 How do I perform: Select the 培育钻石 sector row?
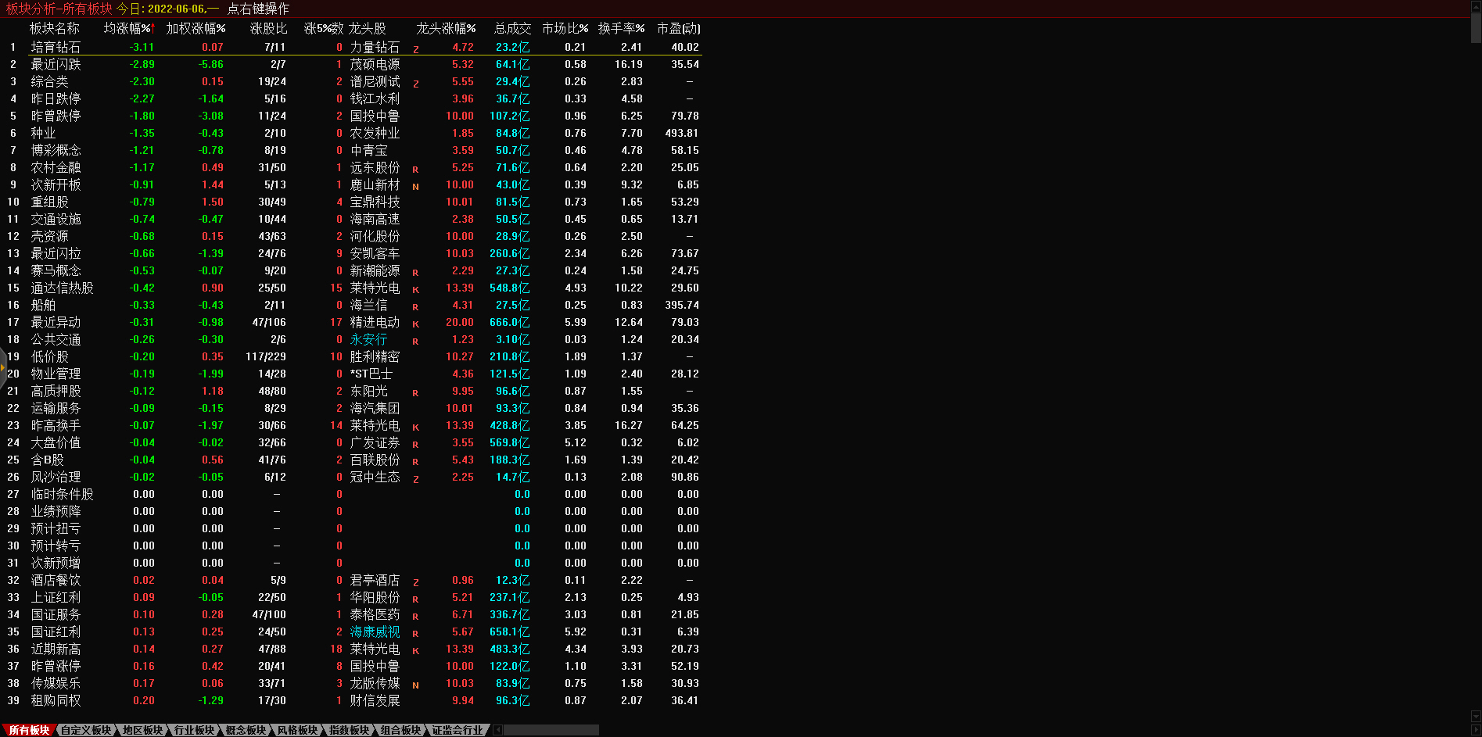point(56,47)
